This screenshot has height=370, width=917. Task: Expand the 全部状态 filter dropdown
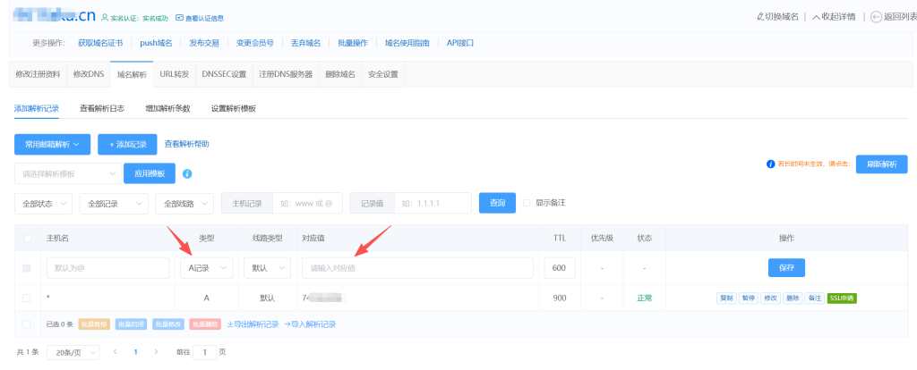(44, 204)
